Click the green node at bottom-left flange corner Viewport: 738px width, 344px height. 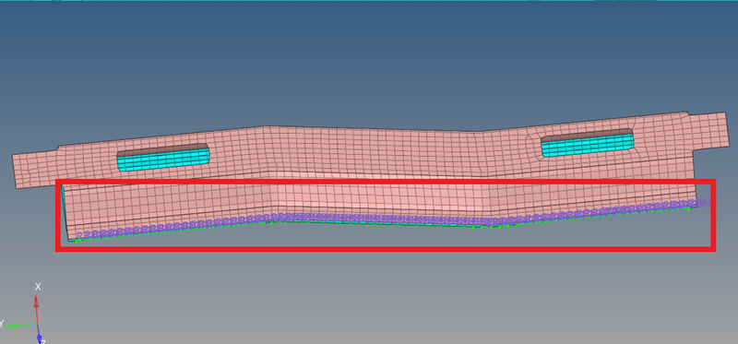77,241
